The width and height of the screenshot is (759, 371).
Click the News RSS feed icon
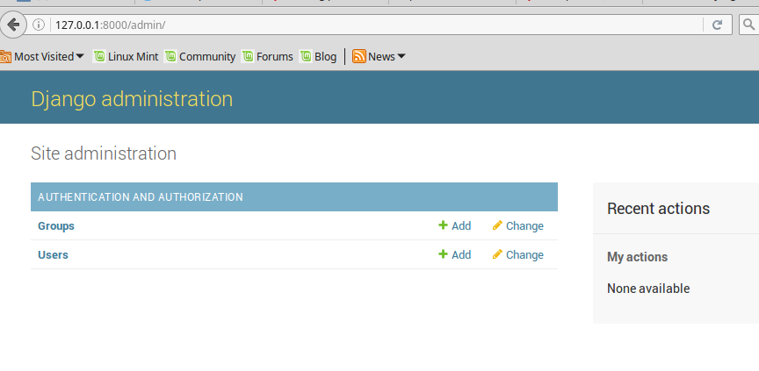pos(358,56)
